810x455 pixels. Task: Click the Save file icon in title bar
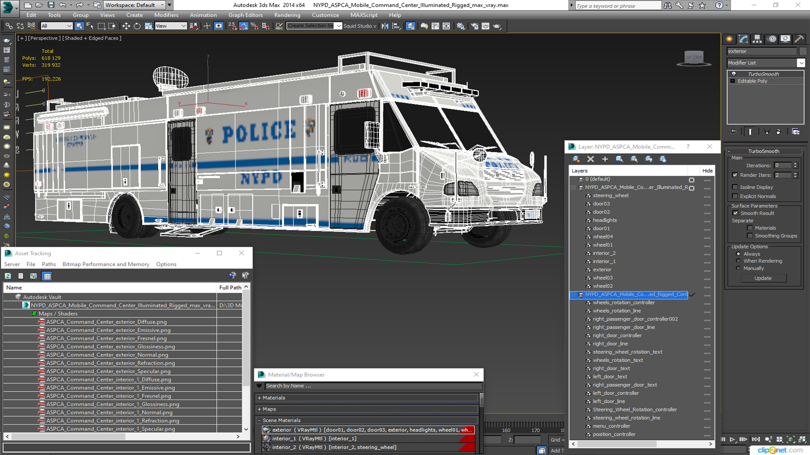pos(51,5)
